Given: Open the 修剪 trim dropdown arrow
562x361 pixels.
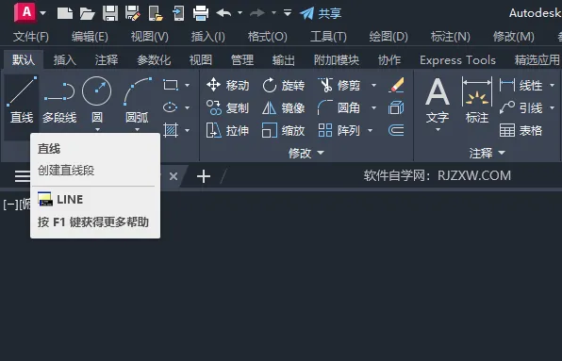Looking at the screenshot, I should [373, 85].
